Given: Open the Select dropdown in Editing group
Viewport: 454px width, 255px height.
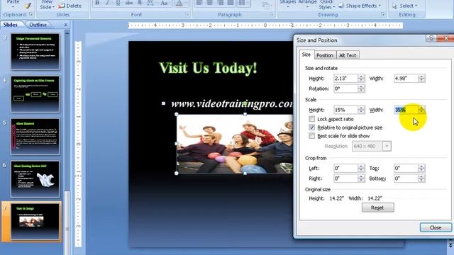Looking at the screenshot, I should point(405,6).
